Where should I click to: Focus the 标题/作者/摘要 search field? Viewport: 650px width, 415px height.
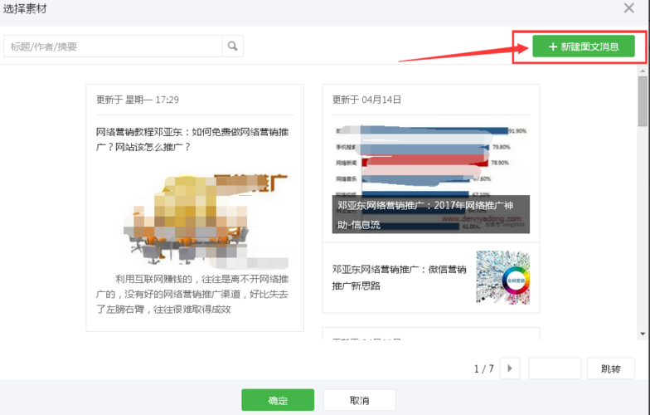[113, 46]
